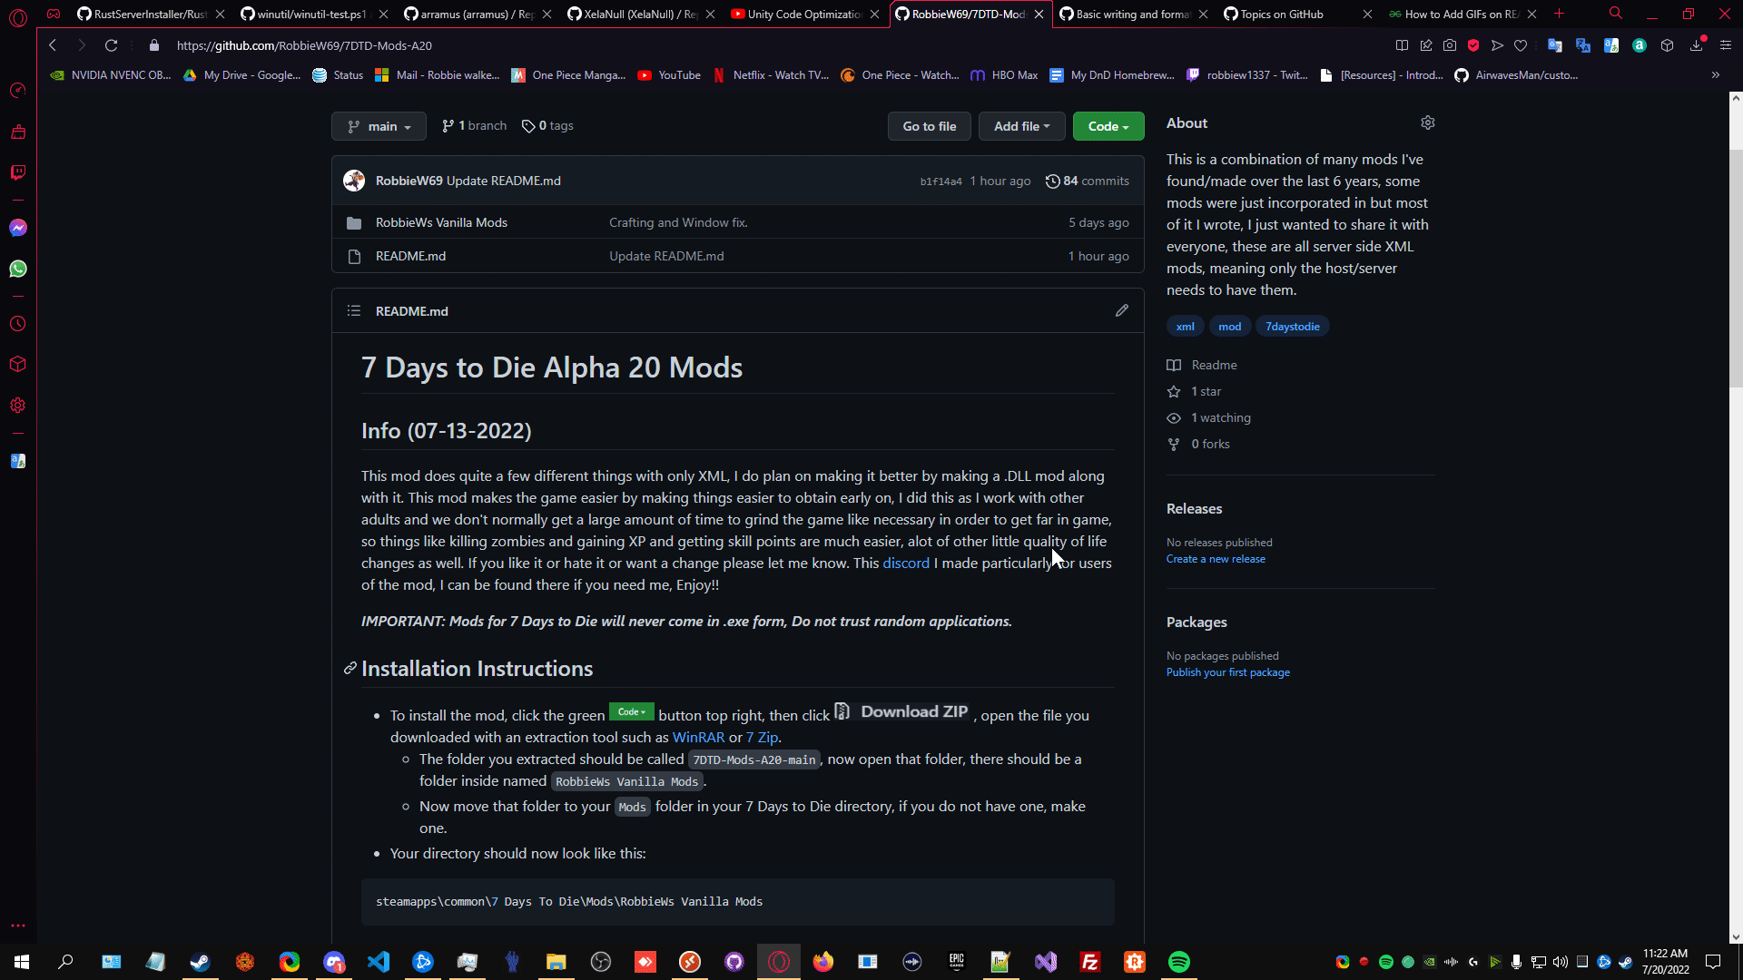Open README table of contents icon
The height and width of the screenshot is (980, 1743).
click(x=354, y=310)
